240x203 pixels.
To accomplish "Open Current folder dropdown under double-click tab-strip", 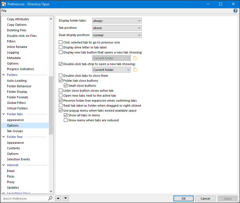I will pos(112,70).
